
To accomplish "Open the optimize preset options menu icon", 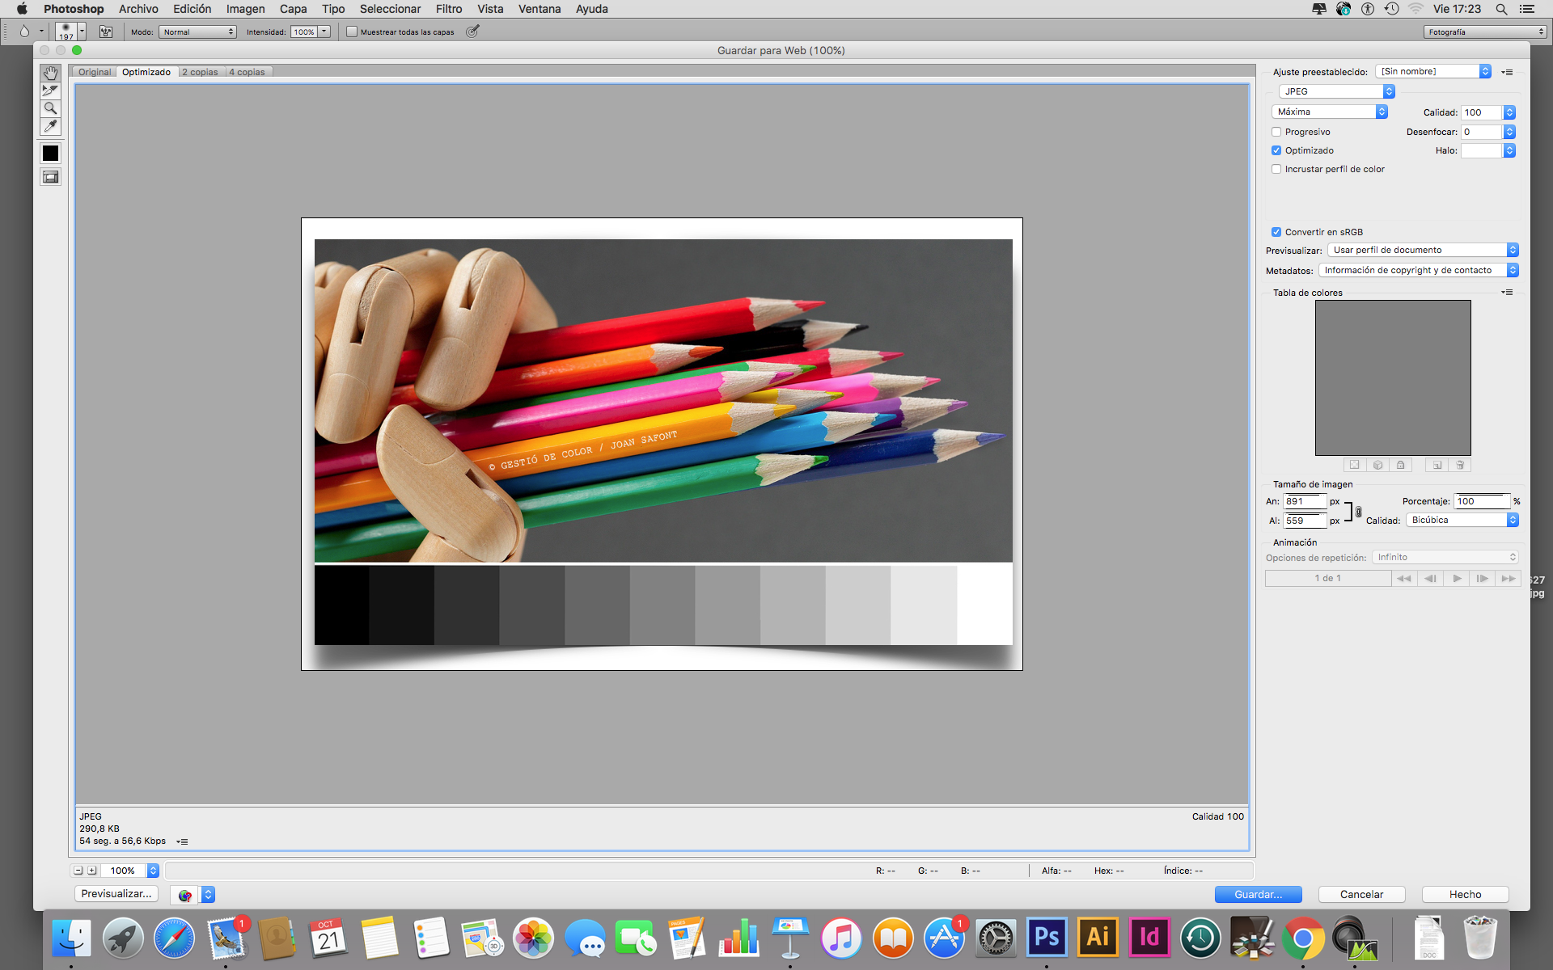I will (x=1507, y=72).
